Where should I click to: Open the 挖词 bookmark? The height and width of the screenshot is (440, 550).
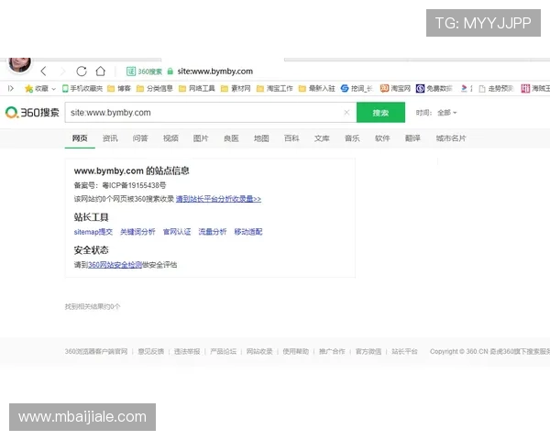[x=357, y=88]
